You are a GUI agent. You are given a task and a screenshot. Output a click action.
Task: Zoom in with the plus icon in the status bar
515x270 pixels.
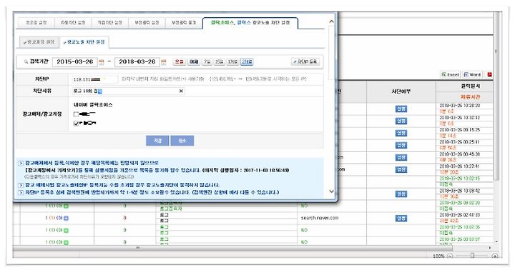point(495,256)
